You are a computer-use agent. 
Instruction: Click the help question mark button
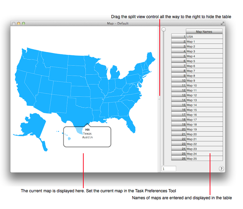pyautogui.click(x=221, y=169)
